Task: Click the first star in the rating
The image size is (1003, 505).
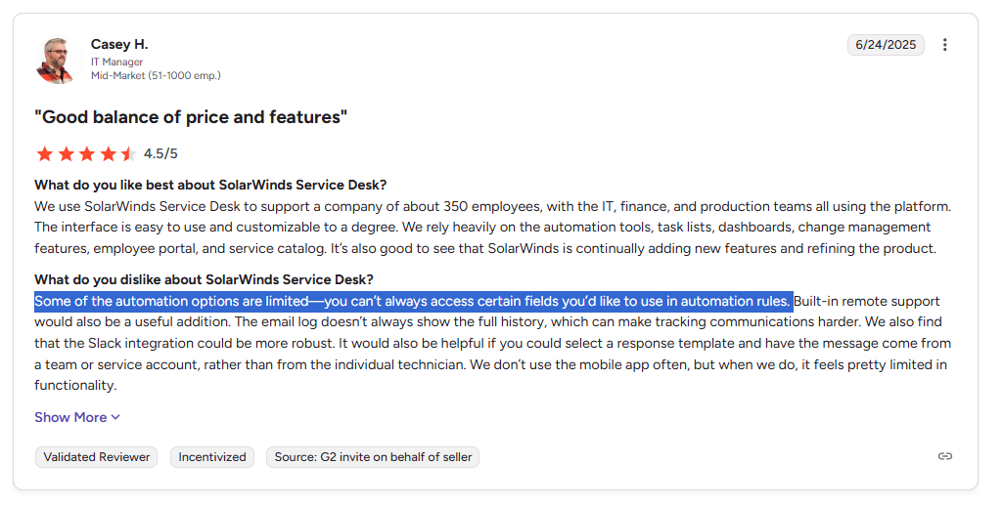Action: tap(44, 153)
